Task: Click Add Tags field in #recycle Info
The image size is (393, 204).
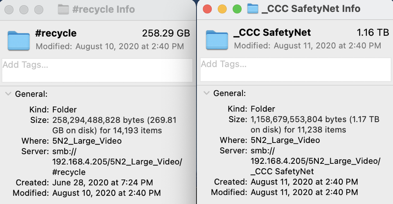Action: pyautogui.click(x=97, y=70)
